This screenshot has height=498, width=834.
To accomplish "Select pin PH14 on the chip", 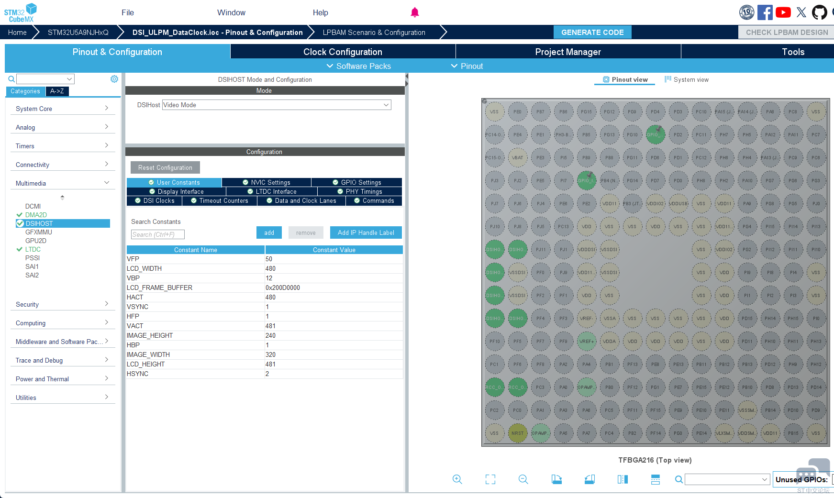I will point(770,319).
